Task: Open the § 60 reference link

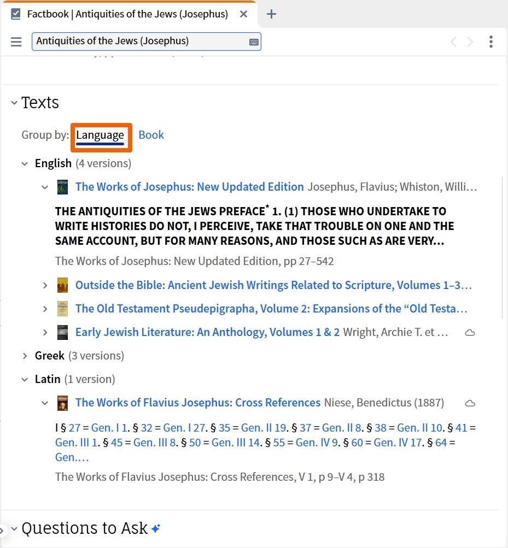Action: pos(357,443)
